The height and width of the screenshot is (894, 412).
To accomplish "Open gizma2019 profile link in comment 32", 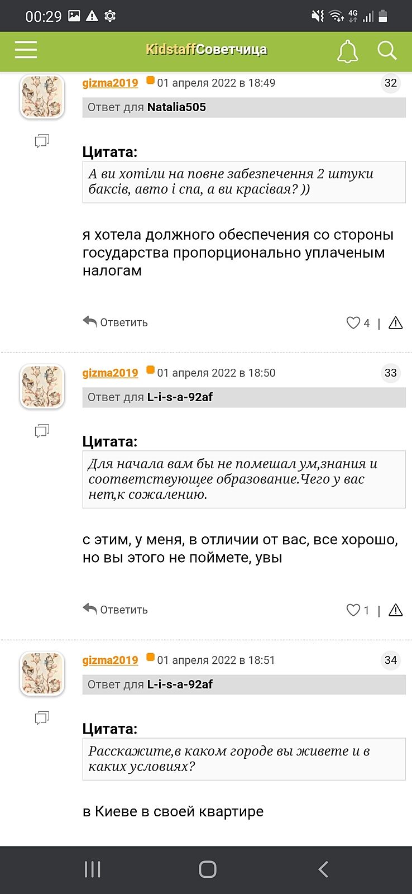I will point(110,83).
